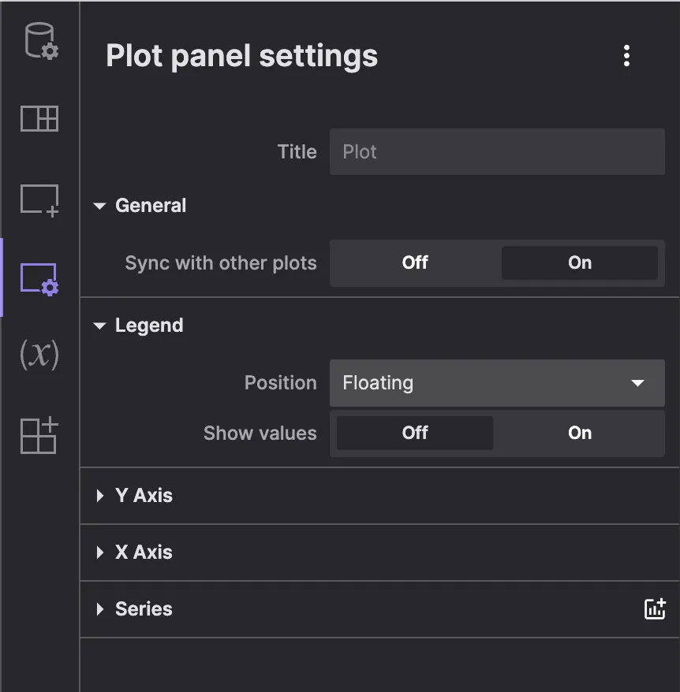Click the add panel icon
Screen dimensions: 680x692
(x=39, y=200)
